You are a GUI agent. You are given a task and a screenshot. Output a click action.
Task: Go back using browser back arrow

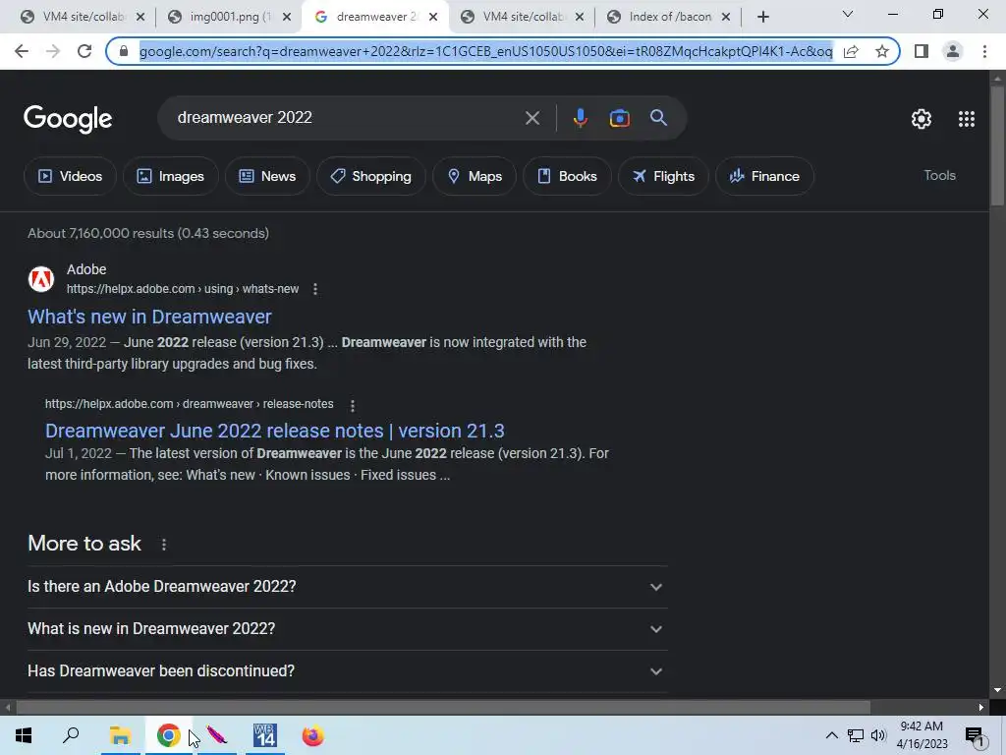[22, 51]
